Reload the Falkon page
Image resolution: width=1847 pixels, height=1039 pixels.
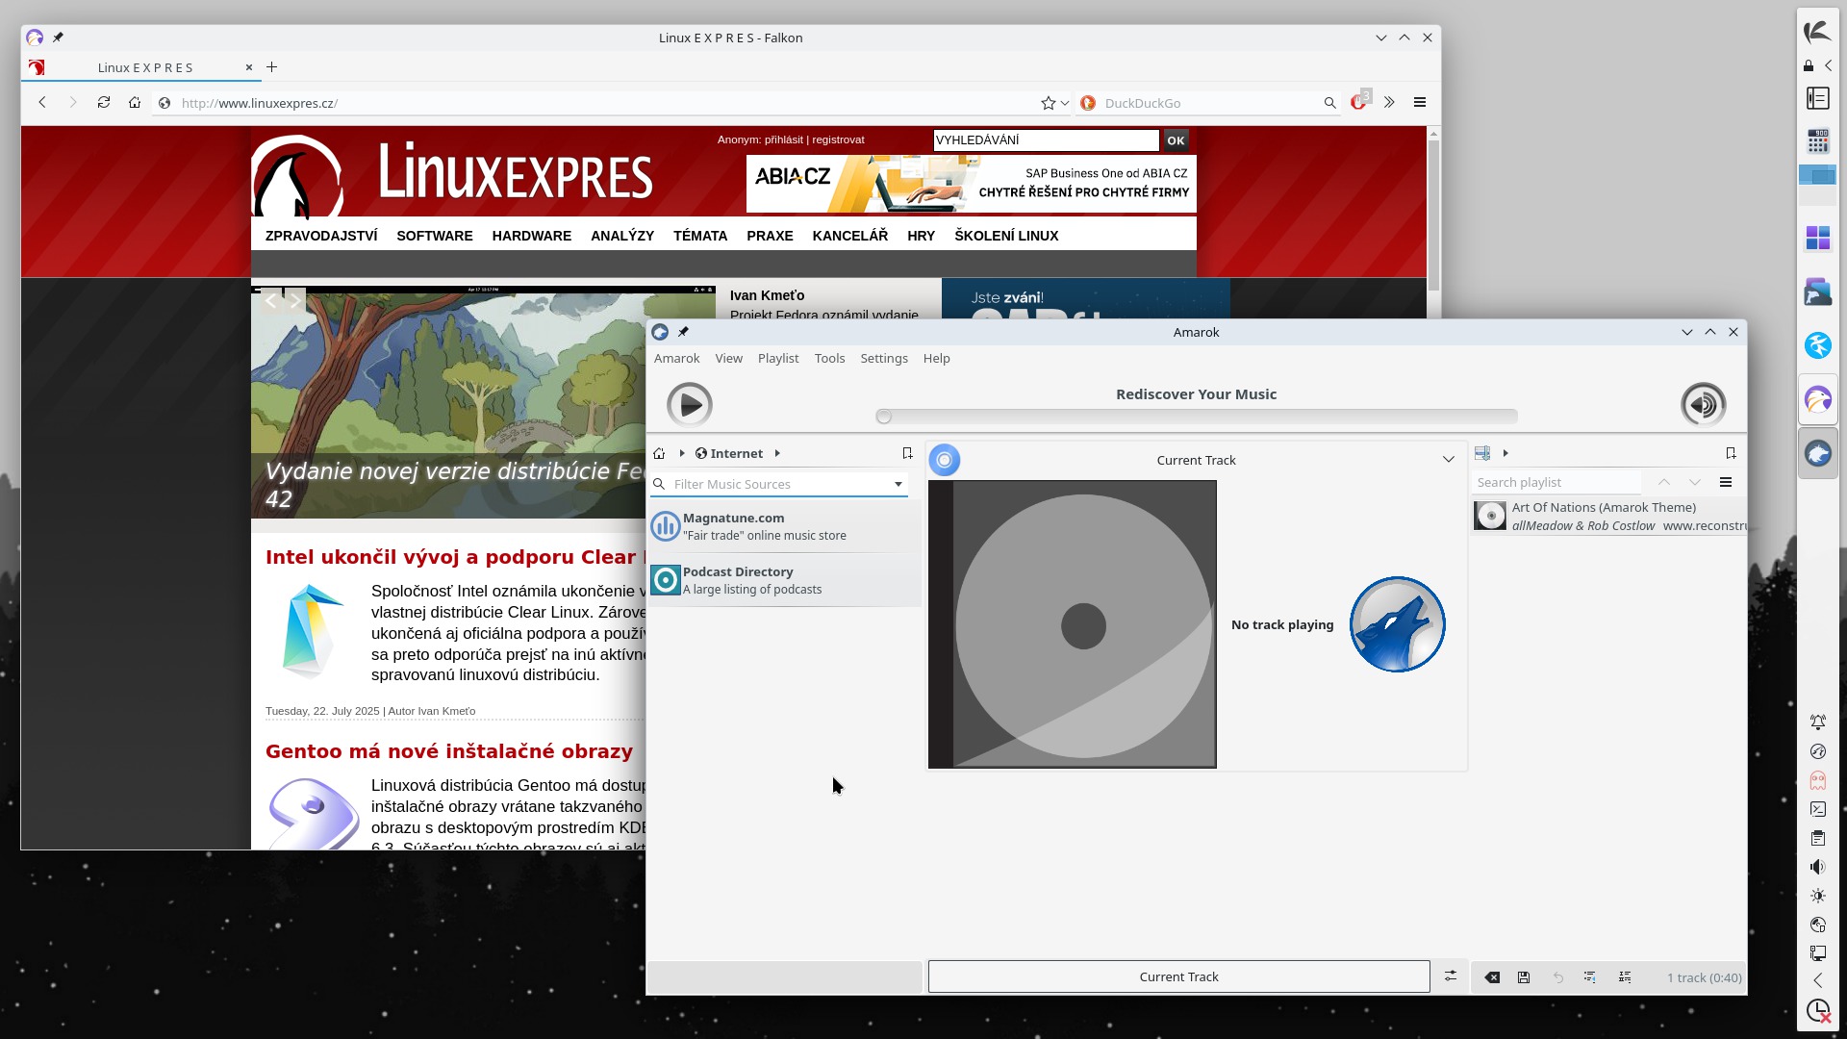pos(104,103)
